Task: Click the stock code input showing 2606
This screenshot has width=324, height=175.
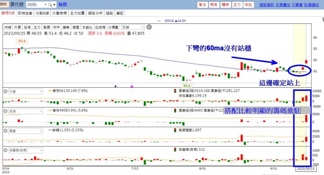Action: point(35,4)
